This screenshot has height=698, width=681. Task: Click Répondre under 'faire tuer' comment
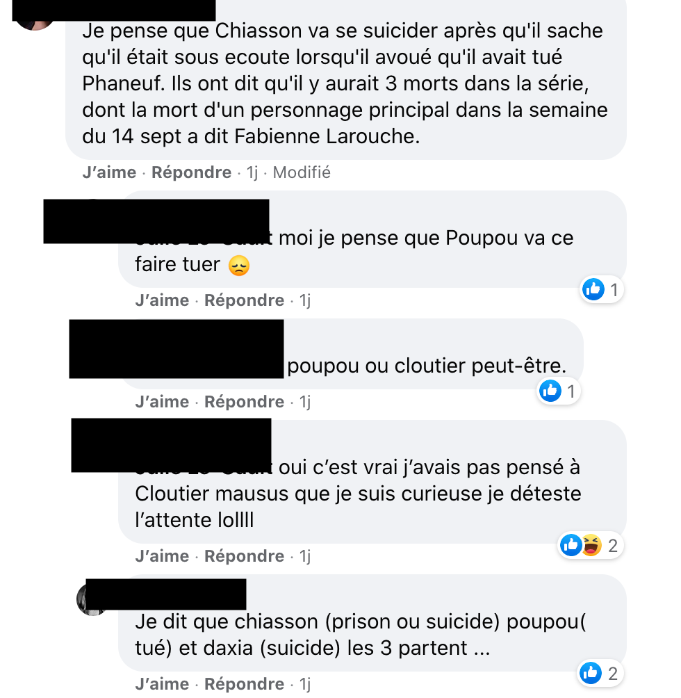coord(244,300)
